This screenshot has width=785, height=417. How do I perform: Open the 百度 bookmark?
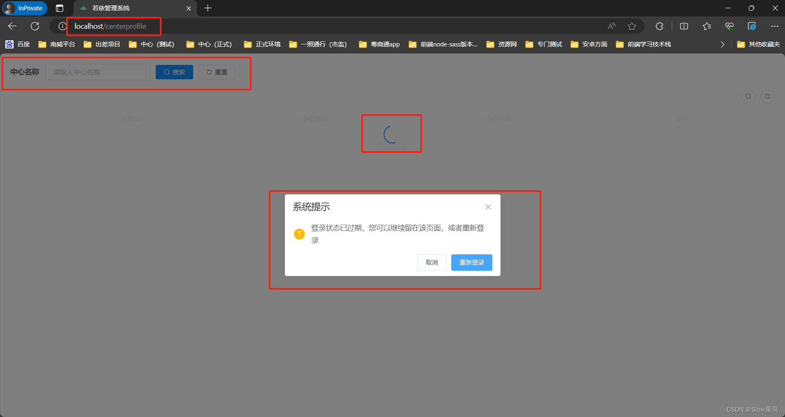coord(18,44)
